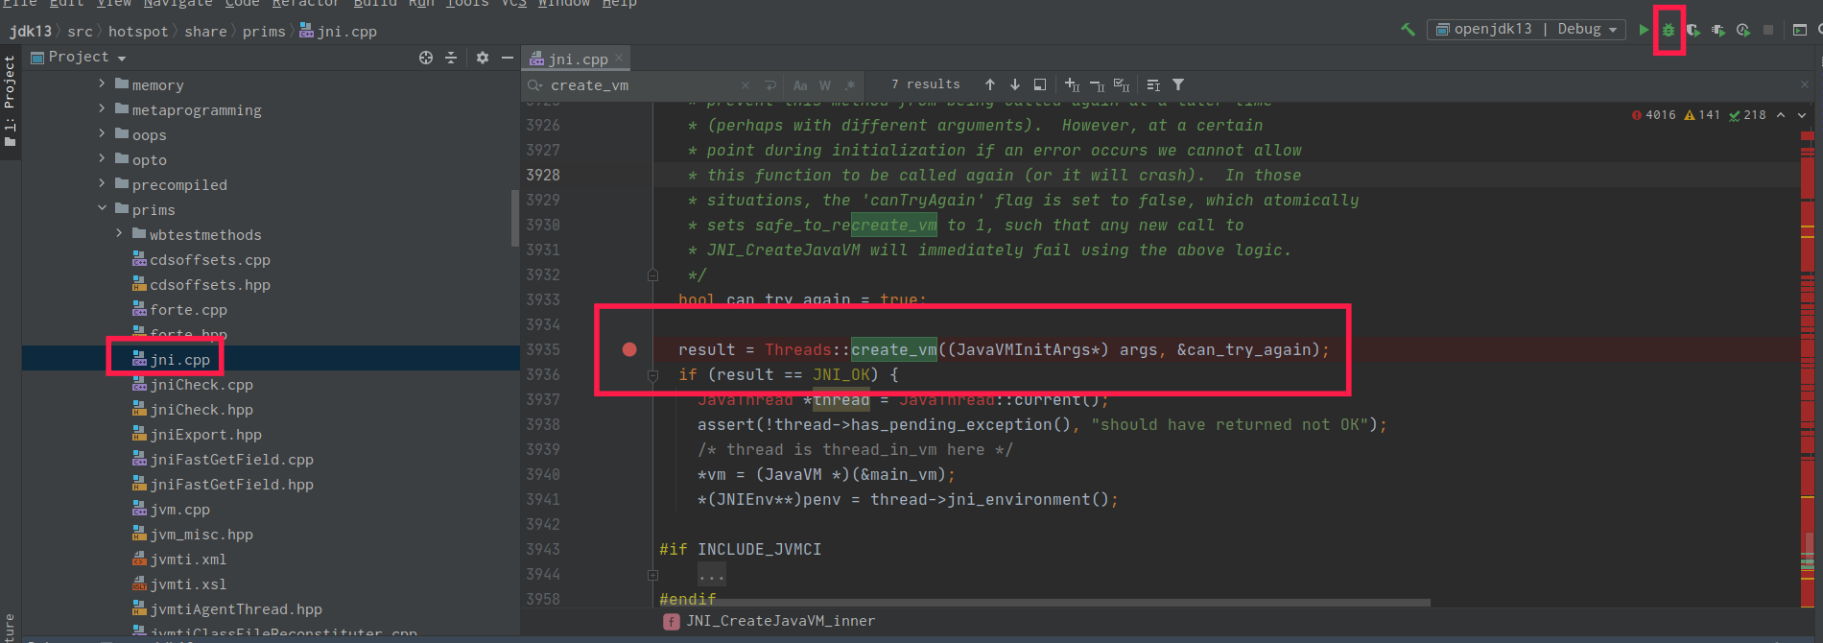Hide the Project tool window
The width and height of the screenshot is (1823, 643).
508,58
